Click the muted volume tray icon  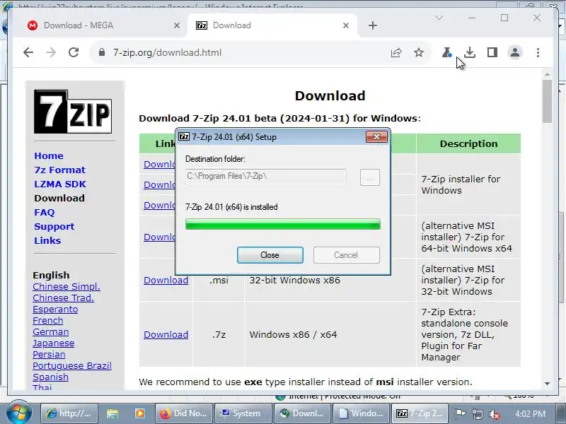point(495,414)
